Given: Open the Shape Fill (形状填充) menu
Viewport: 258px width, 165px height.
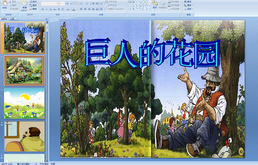Looking at the screenshot, I should [x=175, y=1].
